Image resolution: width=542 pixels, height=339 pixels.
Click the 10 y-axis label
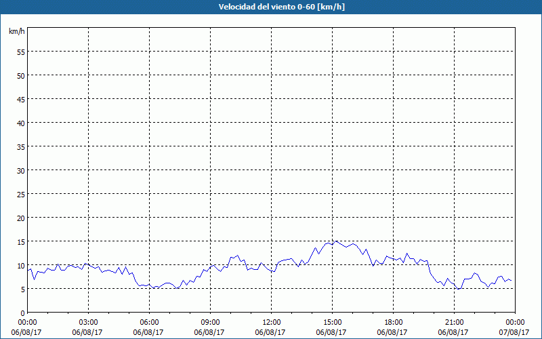point(21,265)
